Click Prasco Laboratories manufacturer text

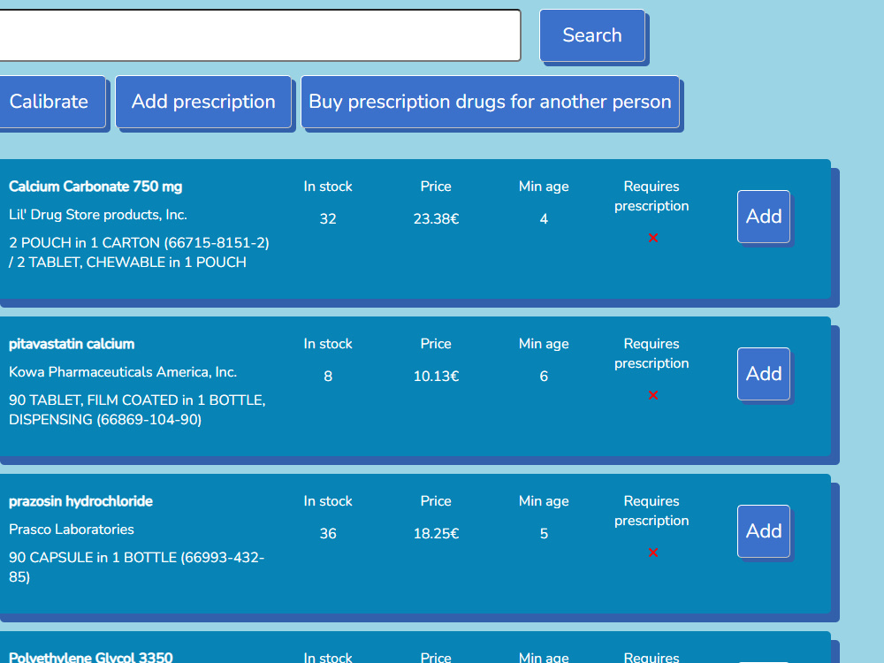pos(72,530)
